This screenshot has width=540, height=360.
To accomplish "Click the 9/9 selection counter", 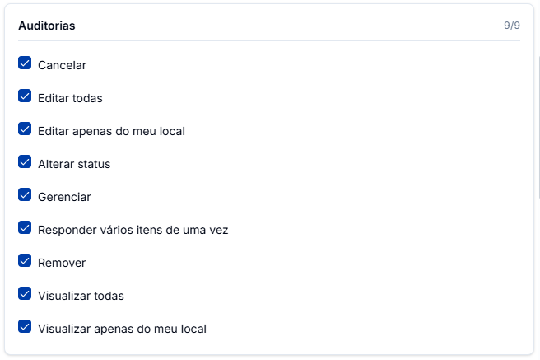I will (512, 26).
